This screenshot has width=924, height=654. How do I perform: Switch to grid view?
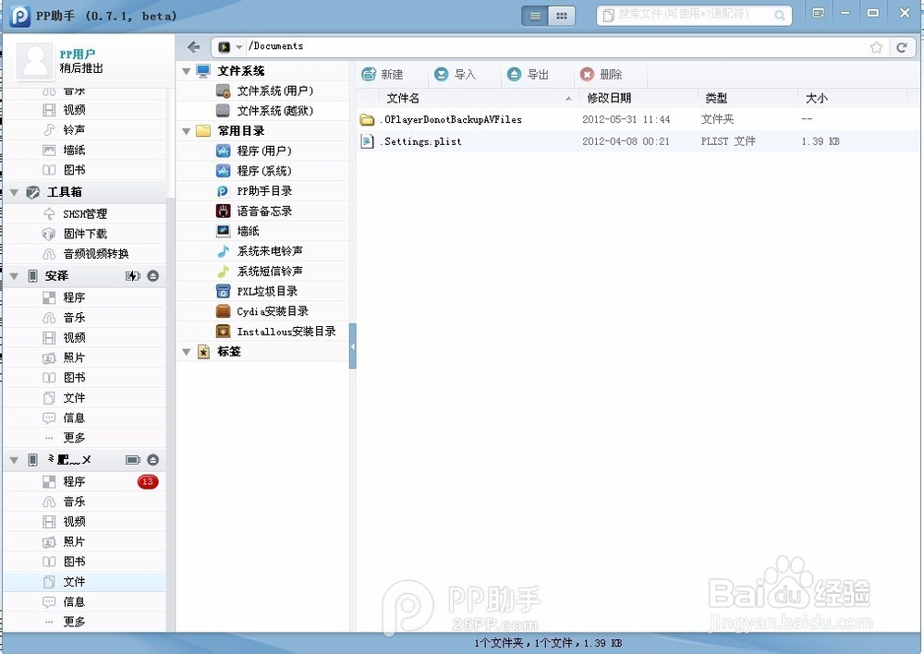point(562,15)
